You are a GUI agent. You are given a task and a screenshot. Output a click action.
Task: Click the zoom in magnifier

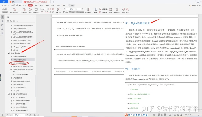[x=53, y=9]
